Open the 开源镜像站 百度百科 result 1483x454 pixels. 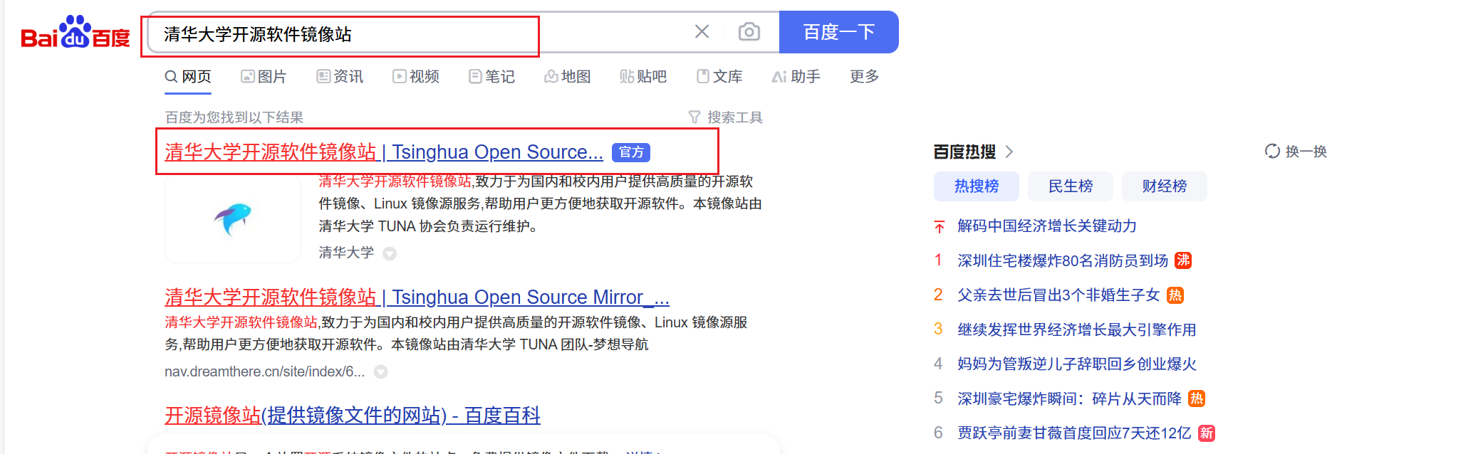pyautogui.click(x=353, y=415)
